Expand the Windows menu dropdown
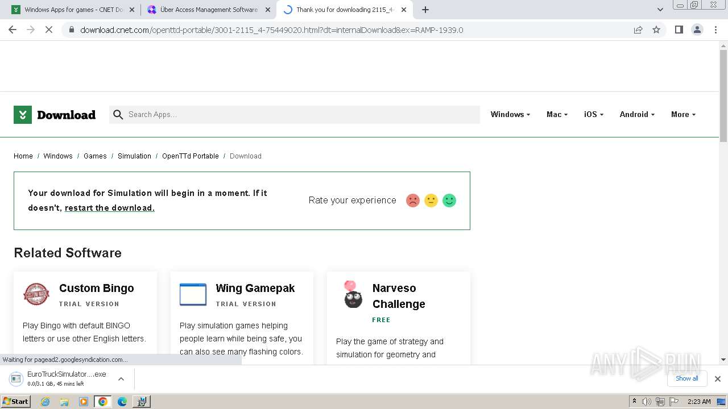This screenshot has width=728, height=409. pyautogui.click(x=510, y=114)
